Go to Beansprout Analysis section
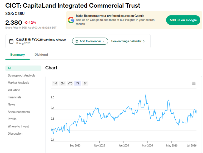203x153 pixels. [x=22, y=76]
